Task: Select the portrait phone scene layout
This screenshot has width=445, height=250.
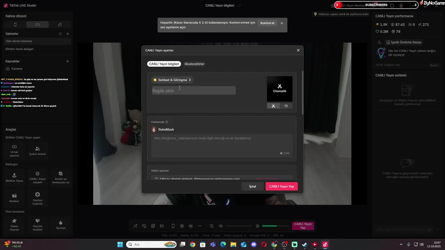Action: pos(15,25)
